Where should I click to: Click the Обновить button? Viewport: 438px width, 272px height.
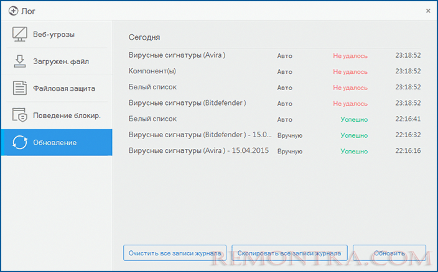[x=389, y=253]
